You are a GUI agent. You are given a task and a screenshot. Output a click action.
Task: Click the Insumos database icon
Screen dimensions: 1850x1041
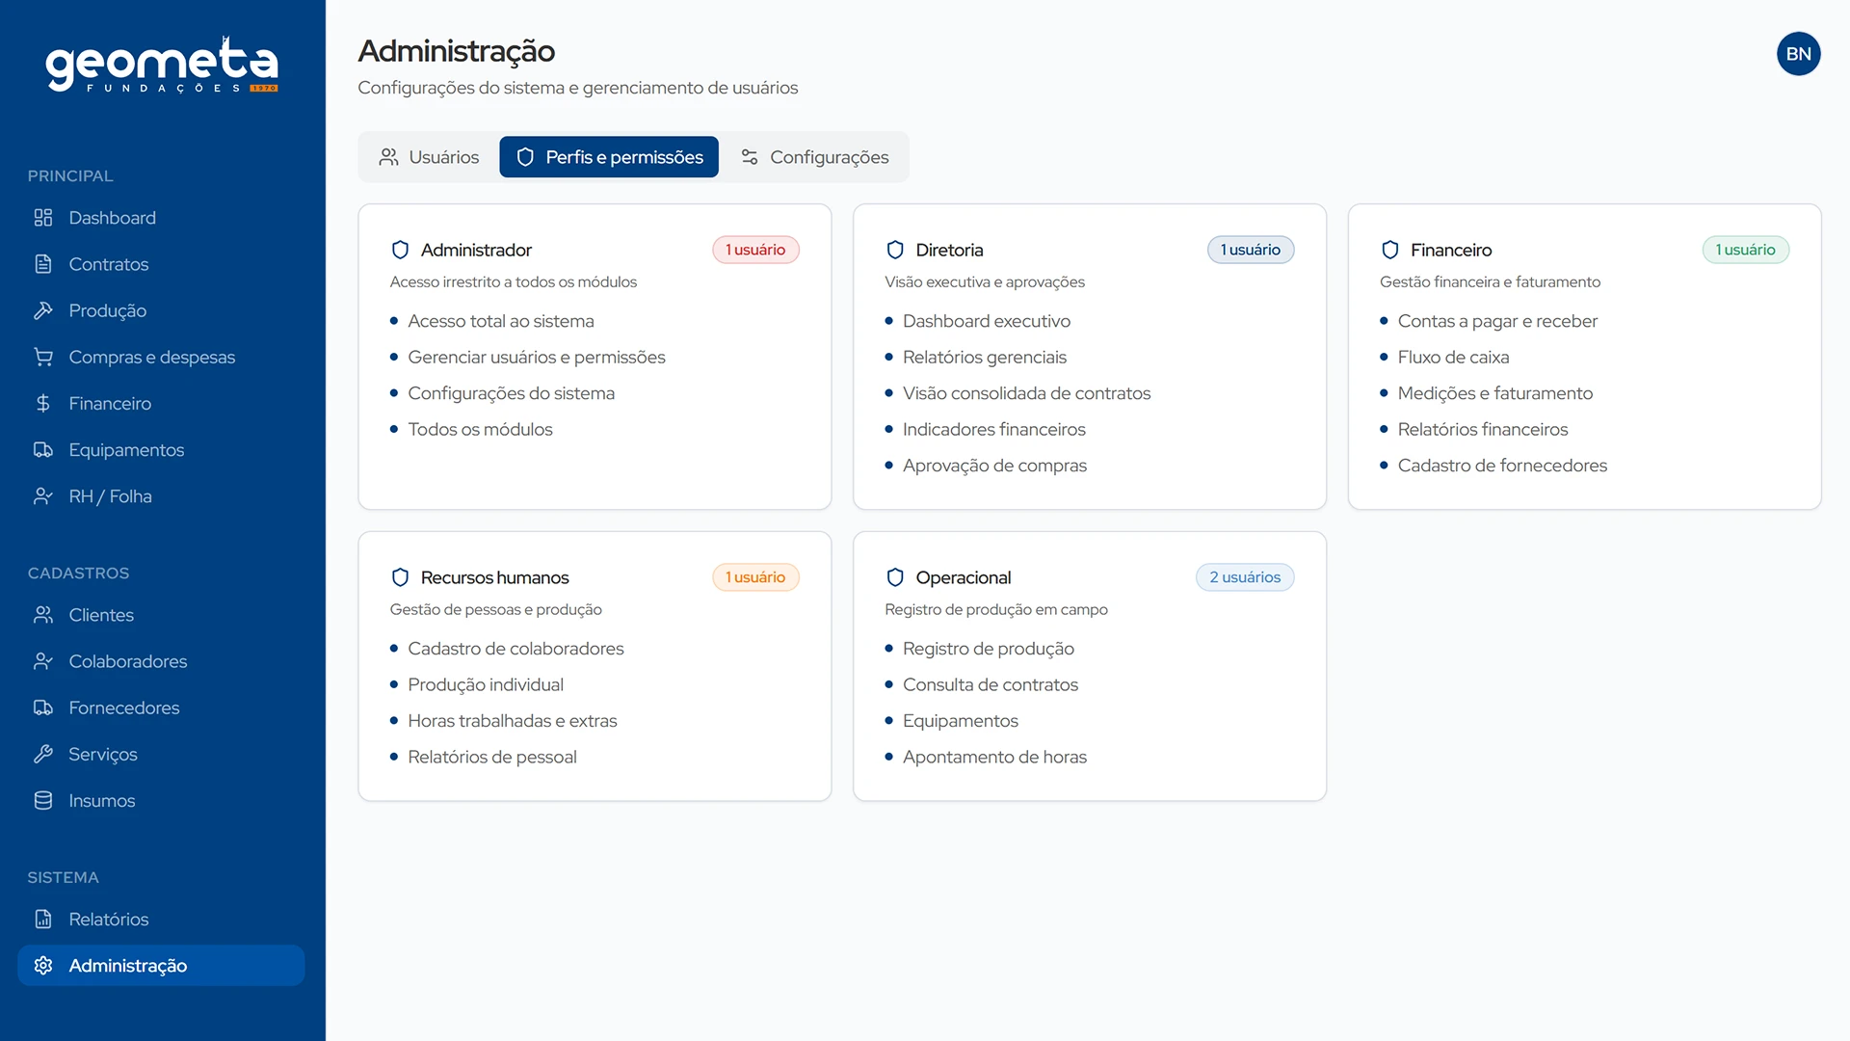(x=43, y=801)
